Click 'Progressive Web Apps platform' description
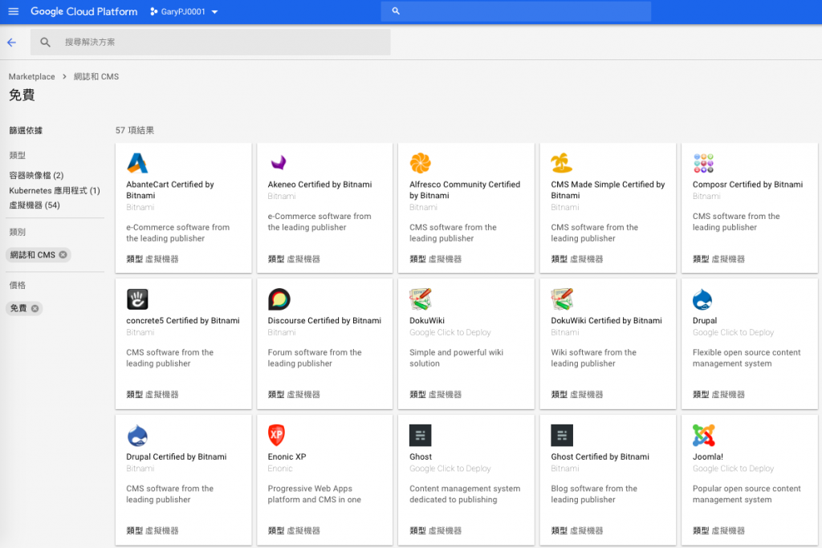The image size is (822, 548). pos(314,494)
